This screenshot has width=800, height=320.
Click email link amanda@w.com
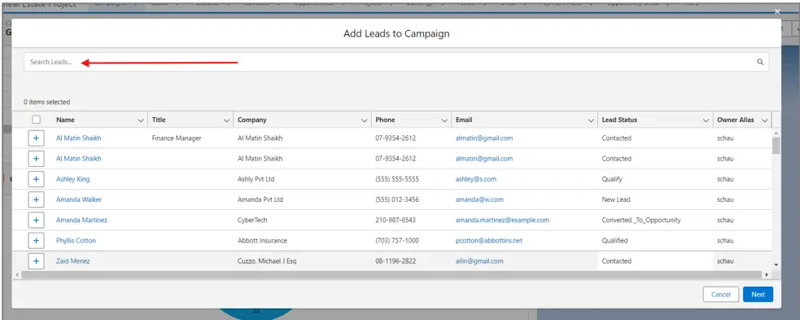pyautogui.click(x=479, y=199)
